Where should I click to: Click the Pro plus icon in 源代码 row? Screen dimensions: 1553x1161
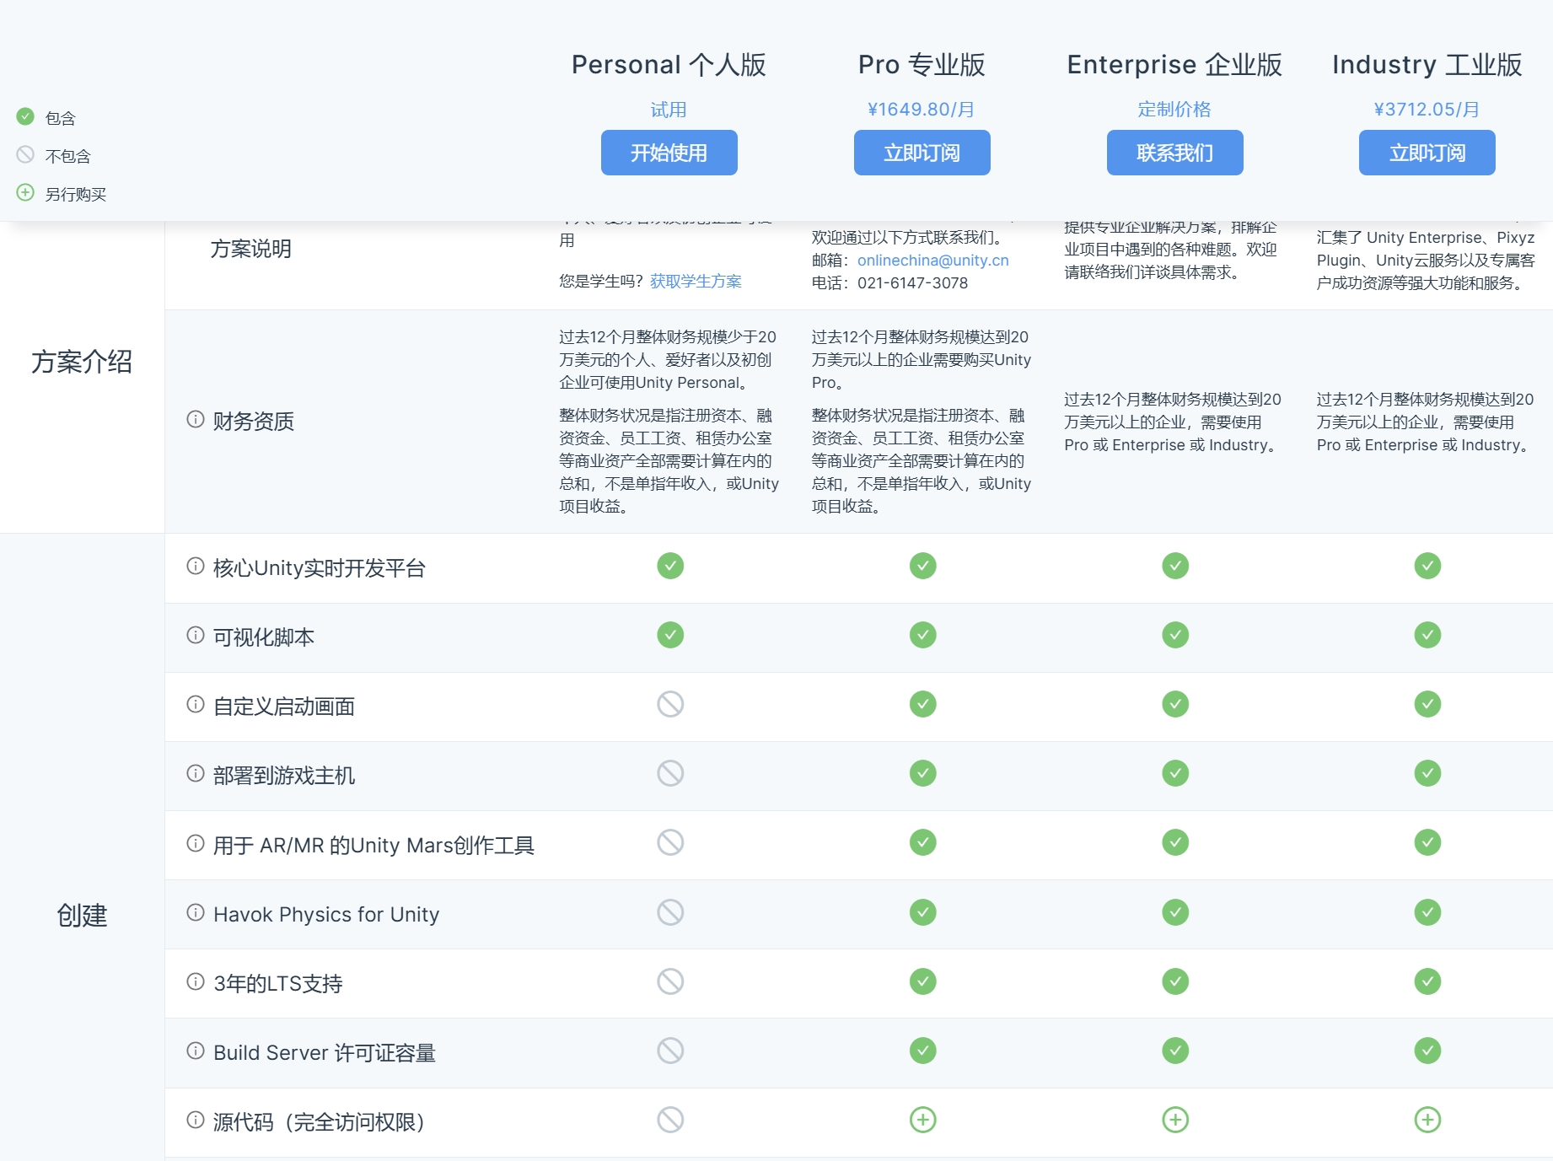click(x=923, y=1120)
